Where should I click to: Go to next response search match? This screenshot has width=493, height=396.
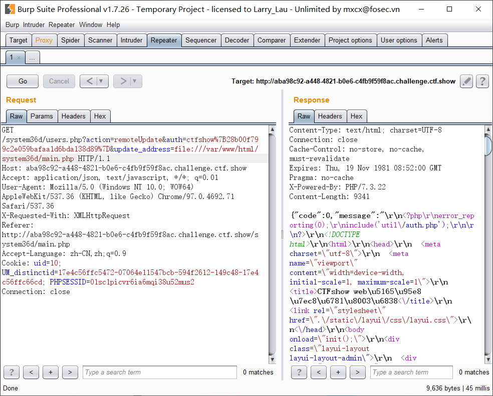click(358, 372)
